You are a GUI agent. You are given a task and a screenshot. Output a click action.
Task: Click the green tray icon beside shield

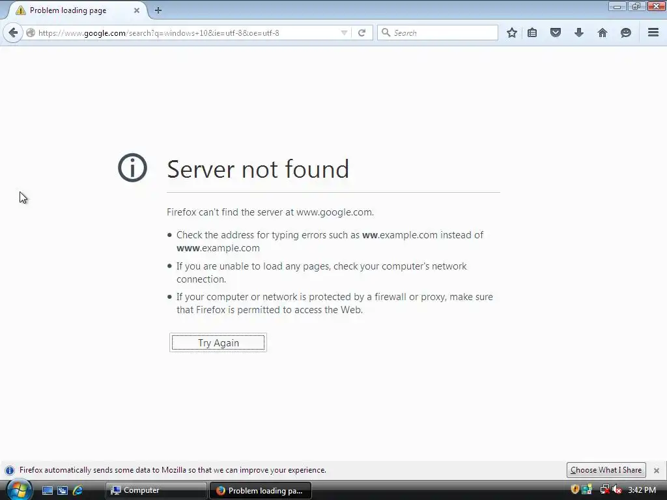[x=587, y=490]
